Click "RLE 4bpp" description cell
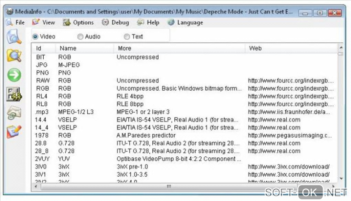Image resolution: width=351 pixels, height=201 pixels. click(130, 96)
